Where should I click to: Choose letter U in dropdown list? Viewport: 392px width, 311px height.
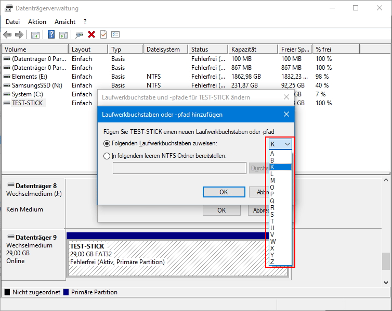coord(280,228)
